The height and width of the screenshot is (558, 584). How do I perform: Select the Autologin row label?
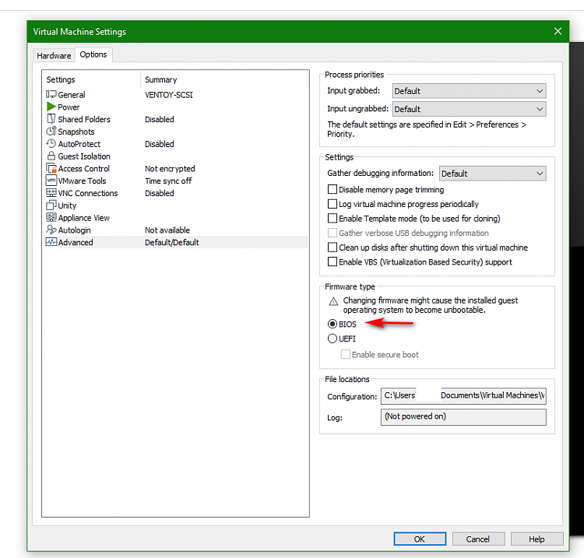click(x=75, y=230)
